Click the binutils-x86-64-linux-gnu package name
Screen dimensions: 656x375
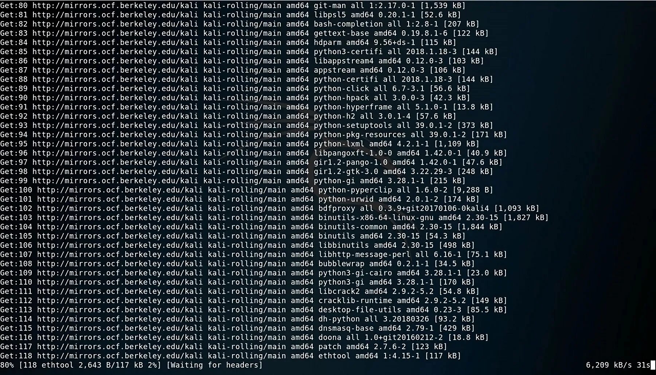pyautogui.click(x=376, y=217)
